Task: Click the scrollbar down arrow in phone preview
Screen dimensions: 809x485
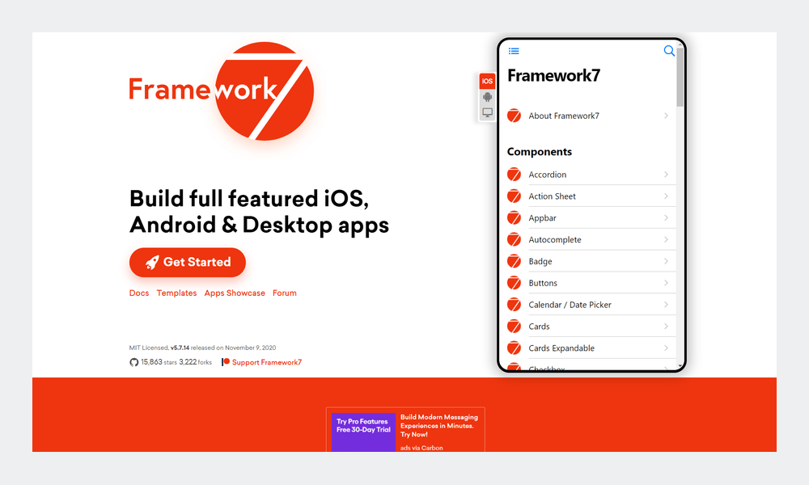Action: pos(680,365)
